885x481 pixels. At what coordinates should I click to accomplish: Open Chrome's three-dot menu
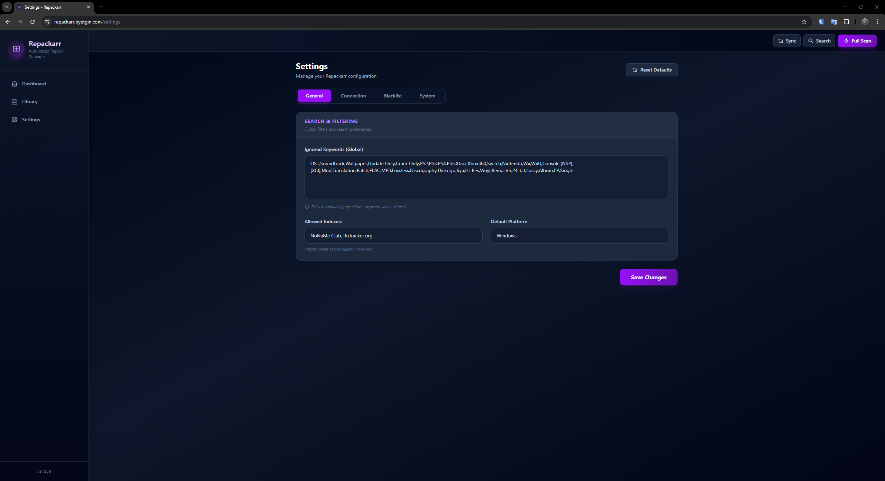pyautogui.click(x=877, y=22)
